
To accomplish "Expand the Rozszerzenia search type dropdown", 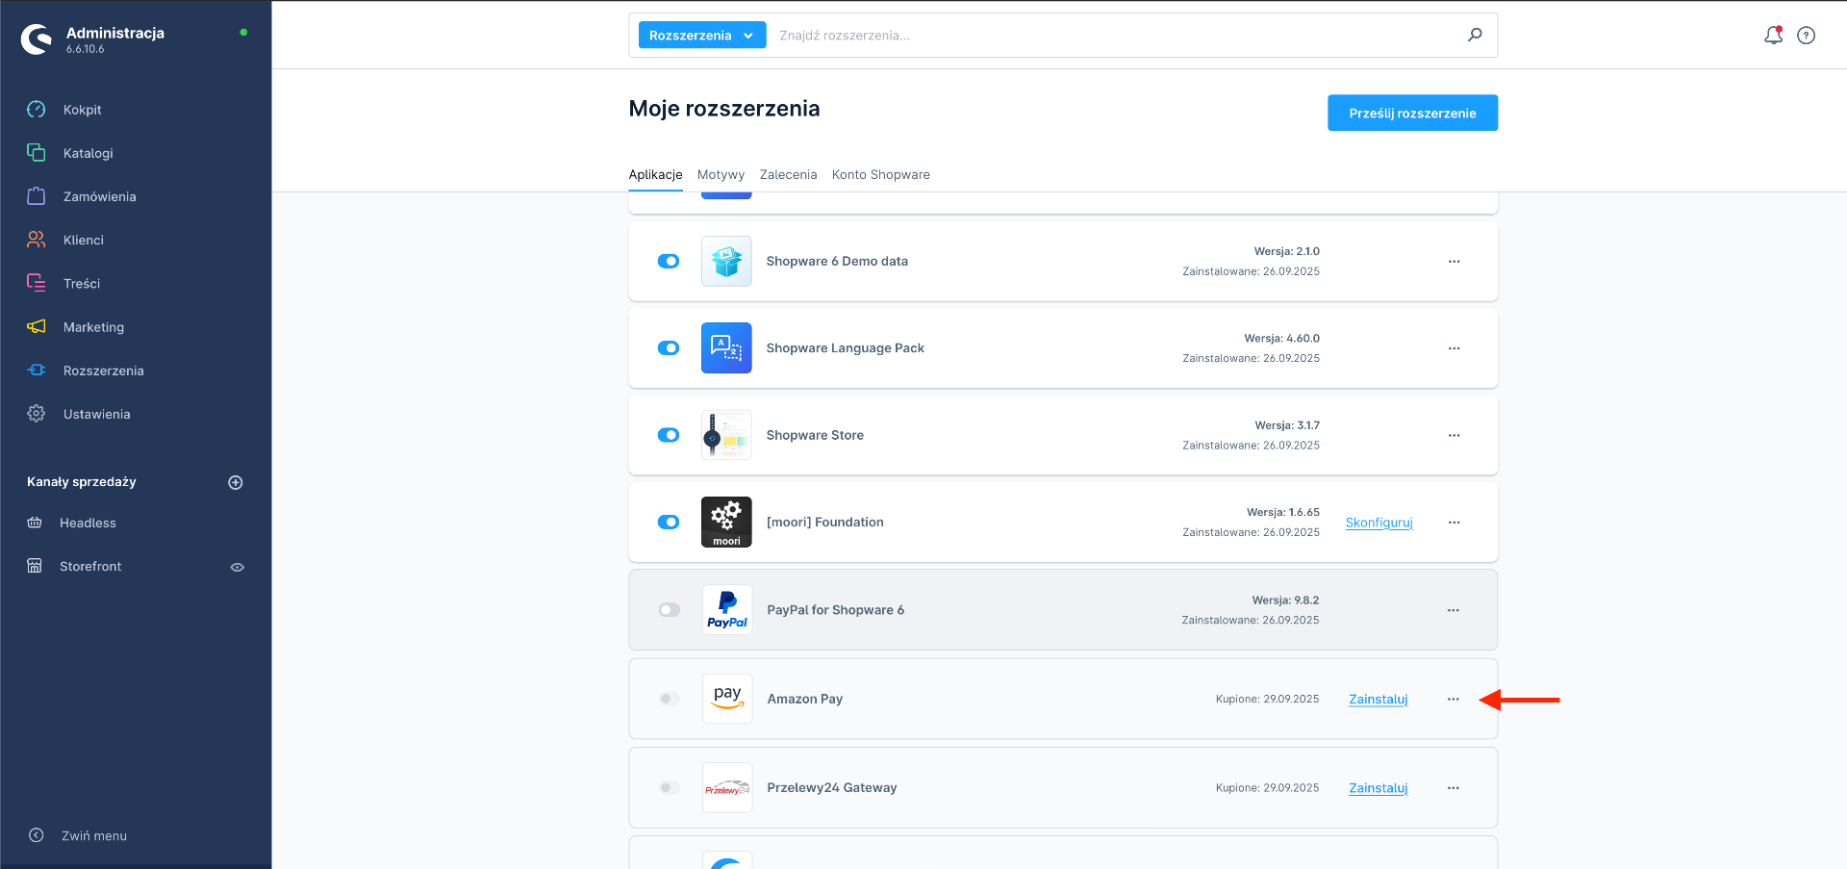I will coord(701,36).
